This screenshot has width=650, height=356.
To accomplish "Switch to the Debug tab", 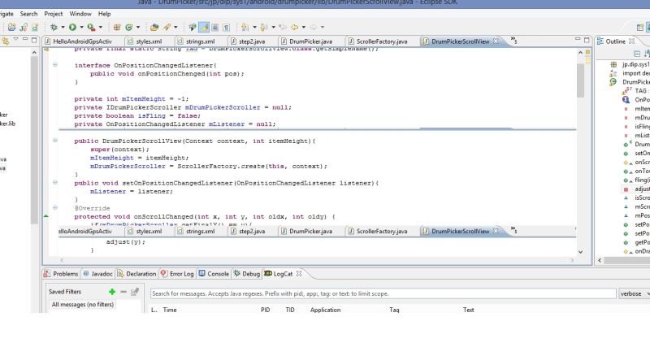I will click(247, 273).
